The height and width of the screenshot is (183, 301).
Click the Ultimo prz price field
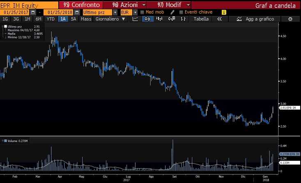click(97, 12)
